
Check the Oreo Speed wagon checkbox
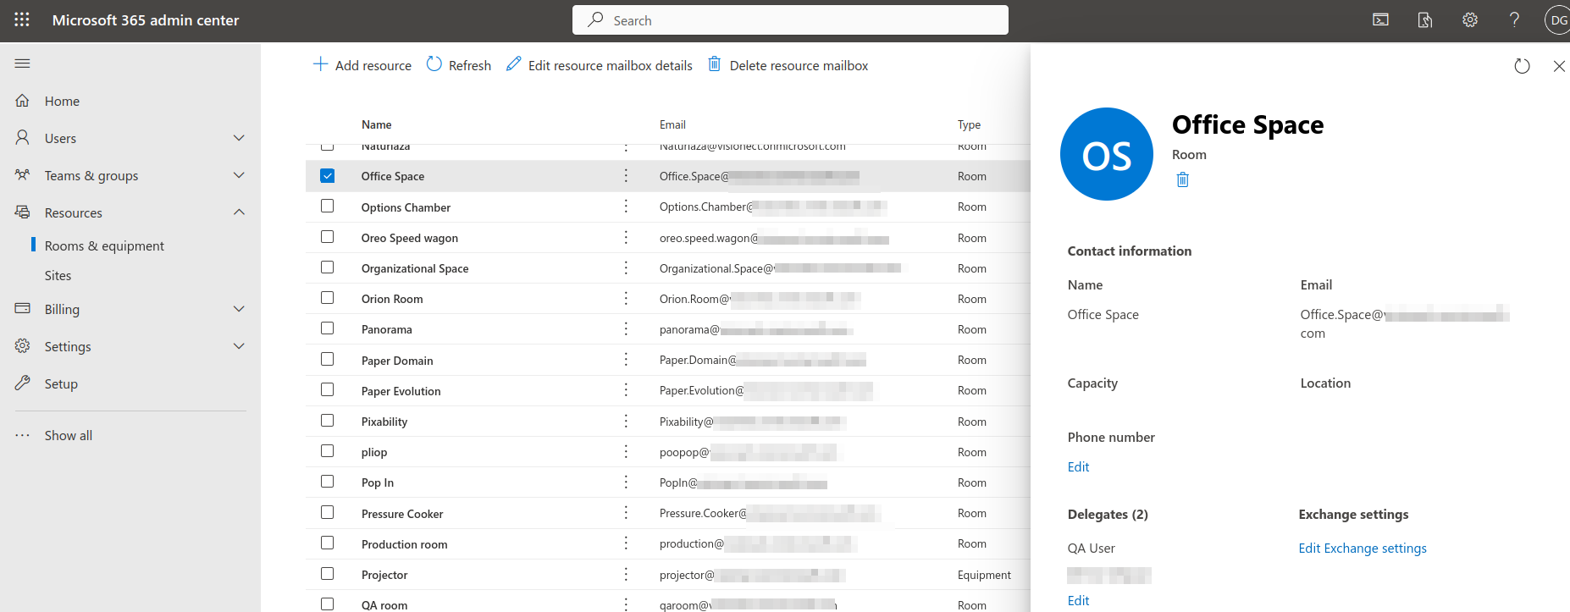click(x=328, y=237)
